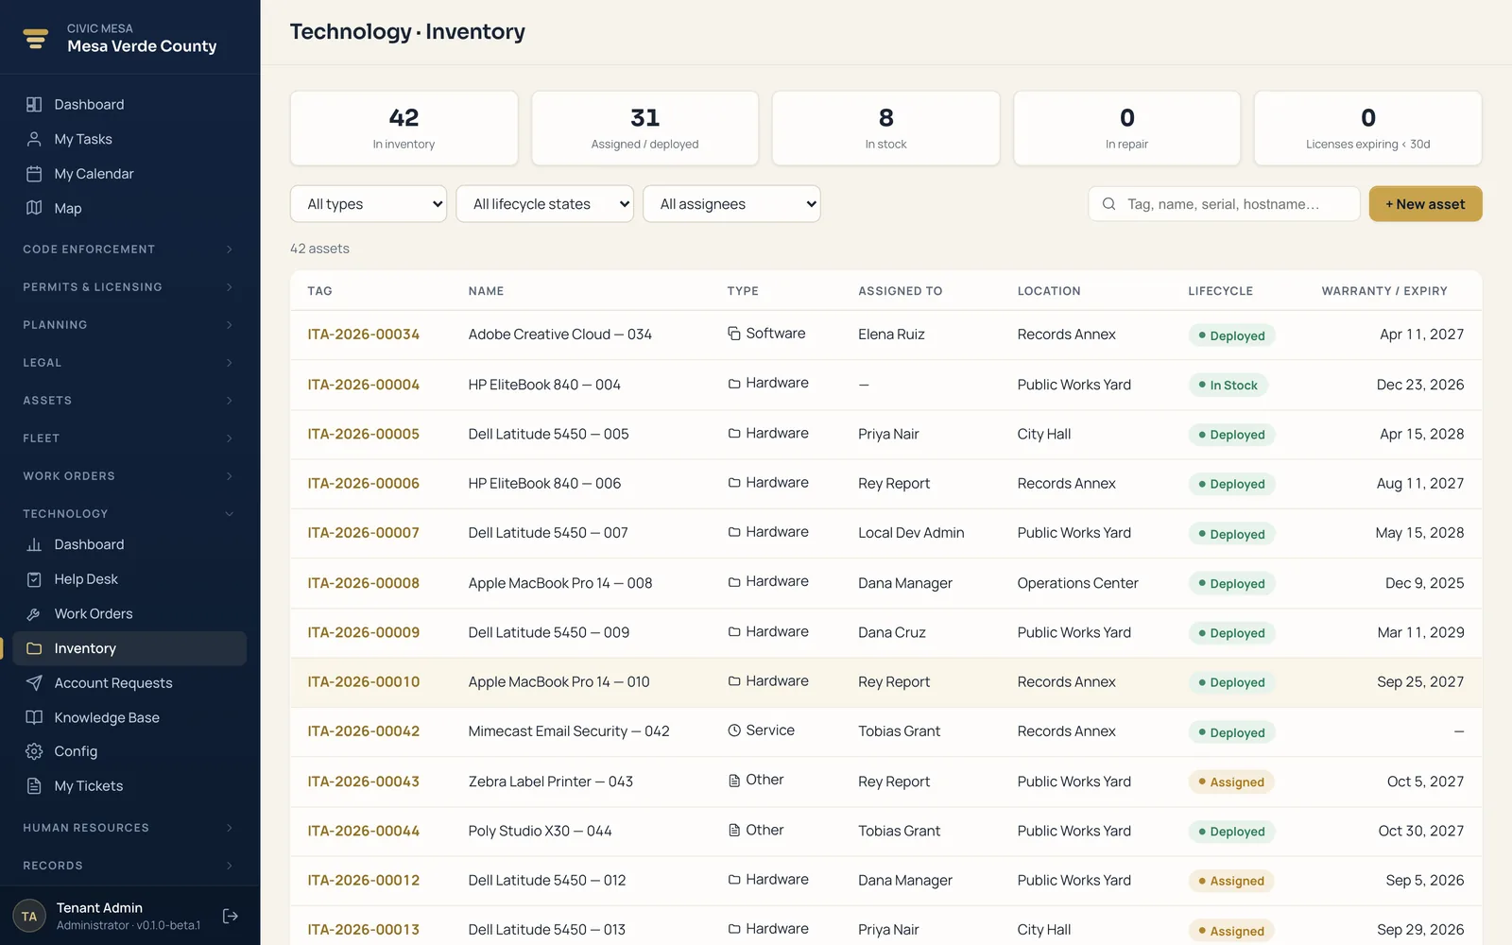Image resolution: width=1512 pixels, height=945 pixels.
Task: Click the My Tasks person icon
Action: coord(34,139)
